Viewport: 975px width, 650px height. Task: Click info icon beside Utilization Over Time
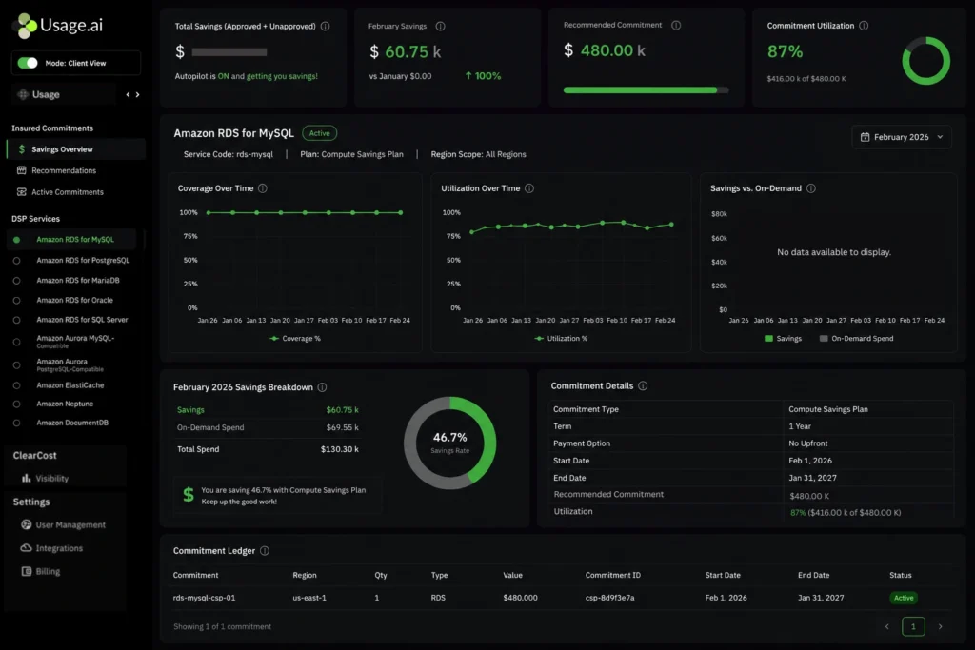click(x=529, y=188)
